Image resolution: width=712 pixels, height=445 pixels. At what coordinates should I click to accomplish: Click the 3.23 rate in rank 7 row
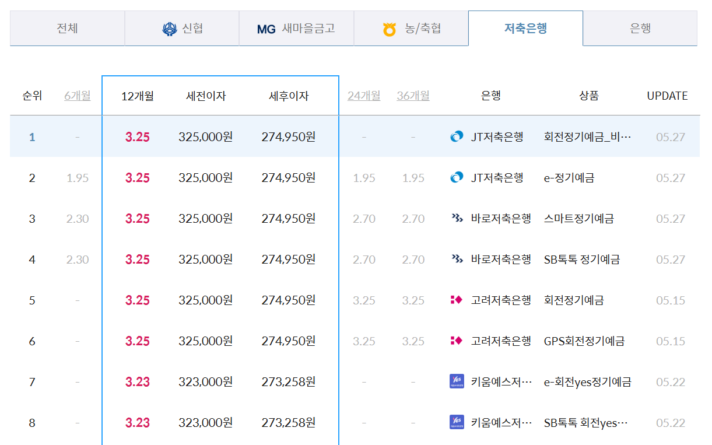(138, 381)
